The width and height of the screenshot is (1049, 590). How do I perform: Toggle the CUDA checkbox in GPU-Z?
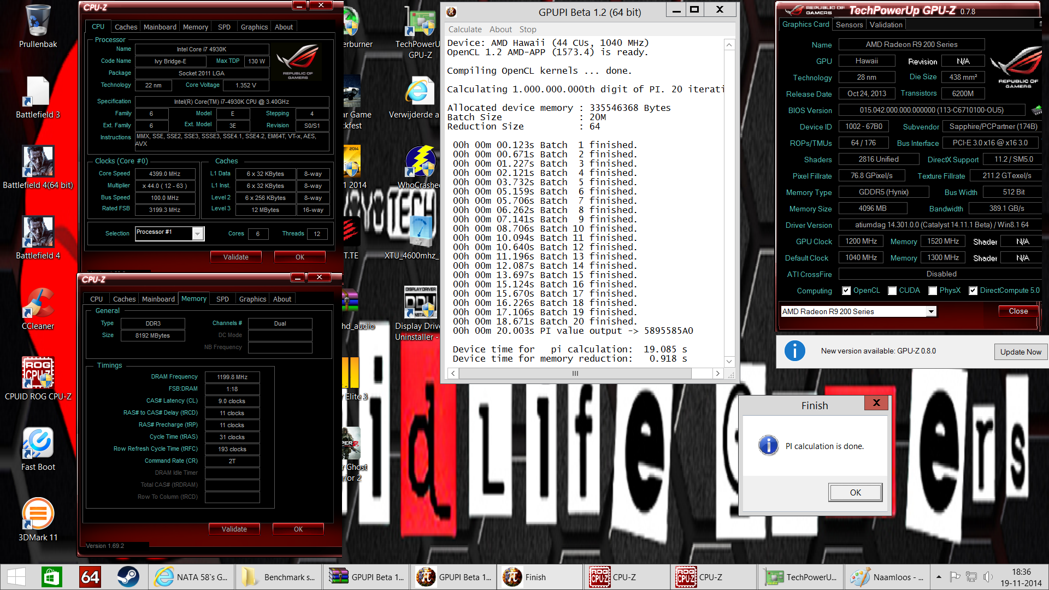892,291
